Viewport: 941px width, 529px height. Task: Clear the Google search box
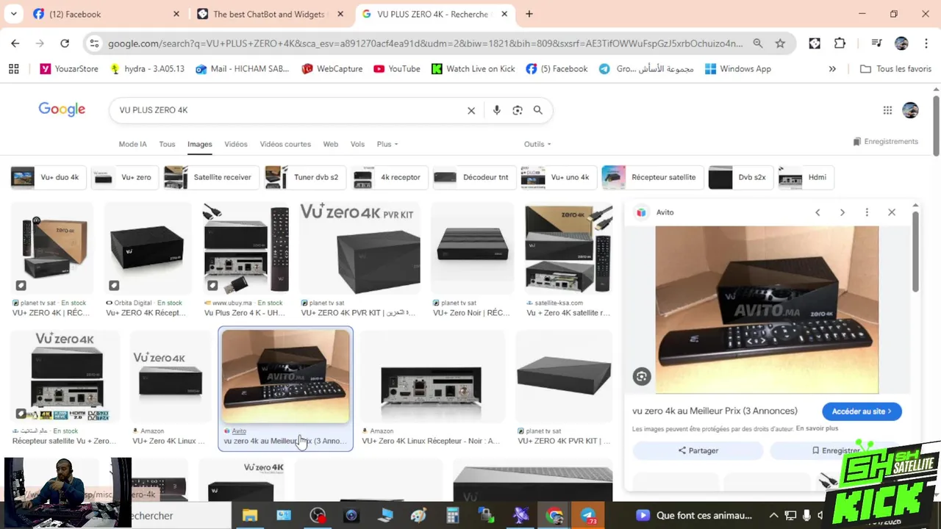[471, 110]
